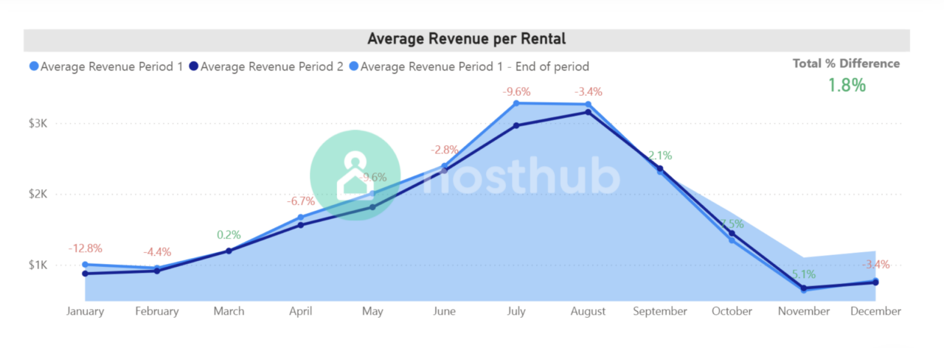Click the dot beside Period 1 - End of period legend
This screenshot has width=944, height=348.
click(x=354, y=67)
